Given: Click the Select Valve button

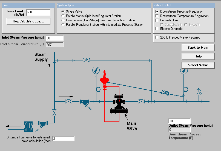Looking at the screenshot, I should click(198, 65).
